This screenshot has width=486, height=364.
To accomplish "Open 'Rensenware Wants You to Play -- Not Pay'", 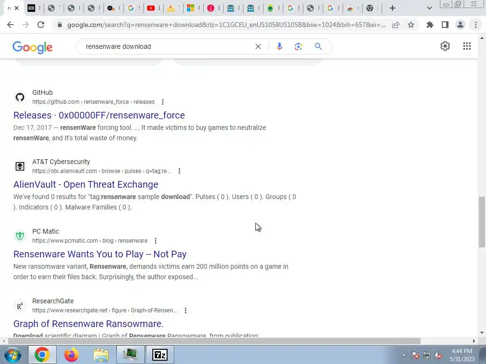I will point(100,254).
